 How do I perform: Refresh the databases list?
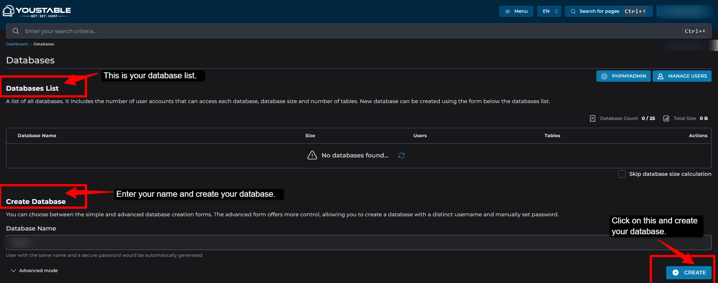click(402, 156)
